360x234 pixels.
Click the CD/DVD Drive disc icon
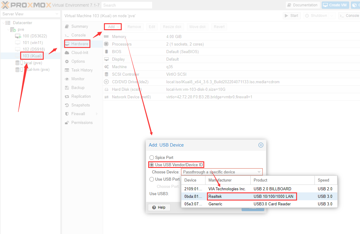pyautogui.click(x=106, y=82)
